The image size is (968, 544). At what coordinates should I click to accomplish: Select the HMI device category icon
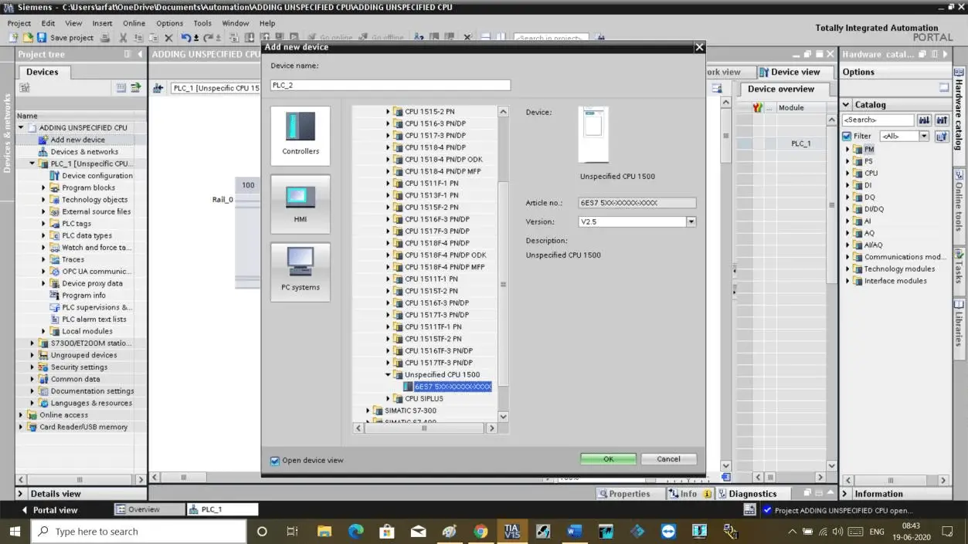point(301,204)
